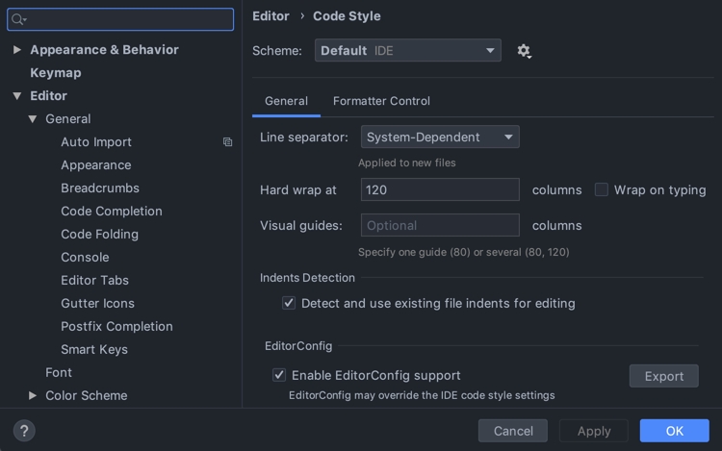Expand the Color Scheme tree node
The image size is (722, 451).
pos(33,395)
